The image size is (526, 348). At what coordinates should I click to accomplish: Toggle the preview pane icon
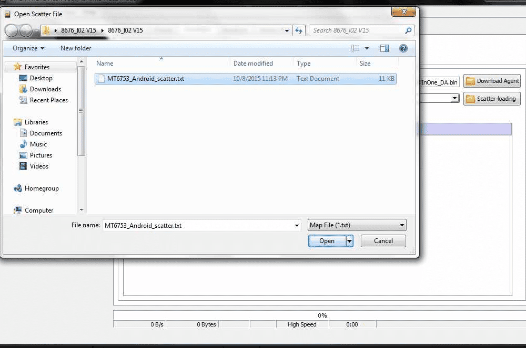tap(385, 48)
